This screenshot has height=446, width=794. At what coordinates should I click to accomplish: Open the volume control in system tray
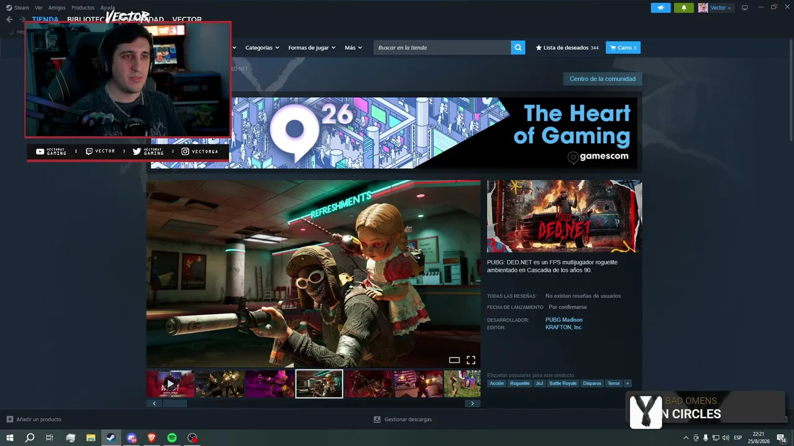pos(726,438)
